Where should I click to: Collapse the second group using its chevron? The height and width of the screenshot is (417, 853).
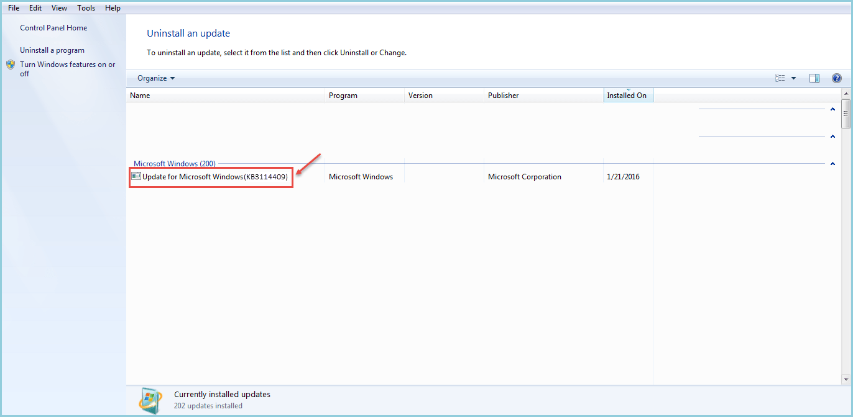tap(832, 137)
